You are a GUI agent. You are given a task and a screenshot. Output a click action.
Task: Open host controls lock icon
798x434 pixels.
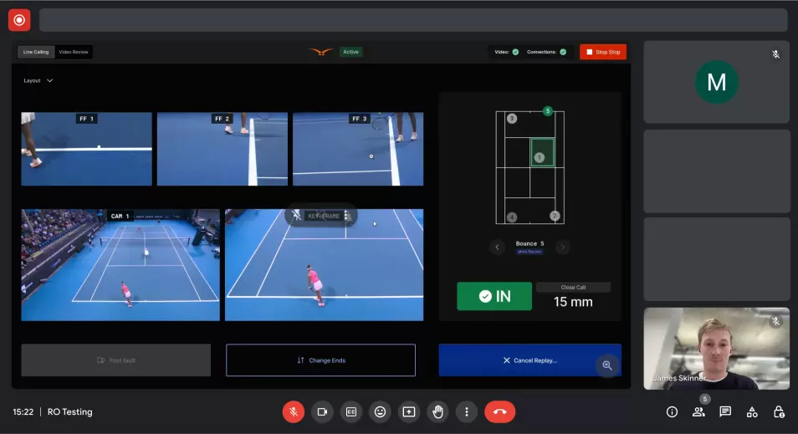(x=779, y=412)
